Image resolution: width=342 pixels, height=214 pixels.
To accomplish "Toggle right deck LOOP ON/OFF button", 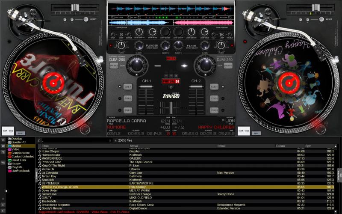I will (178, 32).
